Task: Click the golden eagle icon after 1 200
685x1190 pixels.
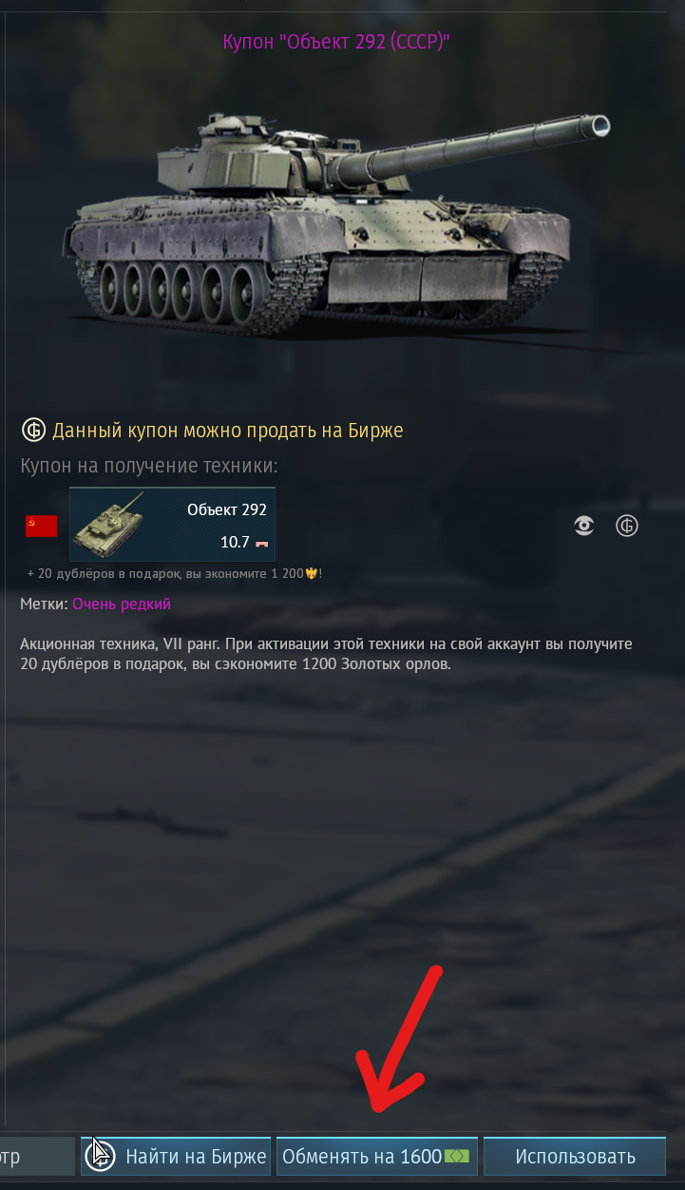Action: (x=311, y=574)
